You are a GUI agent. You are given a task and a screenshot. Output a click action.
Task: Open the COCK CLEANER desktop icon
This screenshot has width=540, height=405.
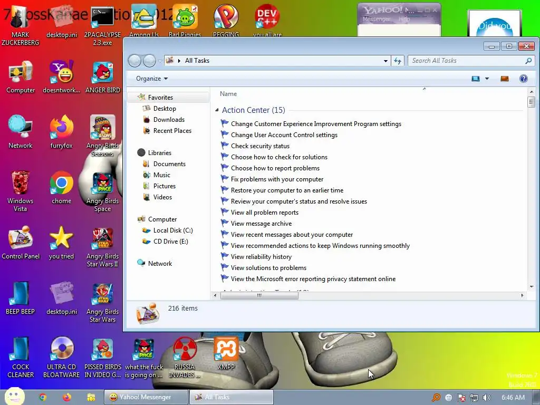tap(21, 358)
